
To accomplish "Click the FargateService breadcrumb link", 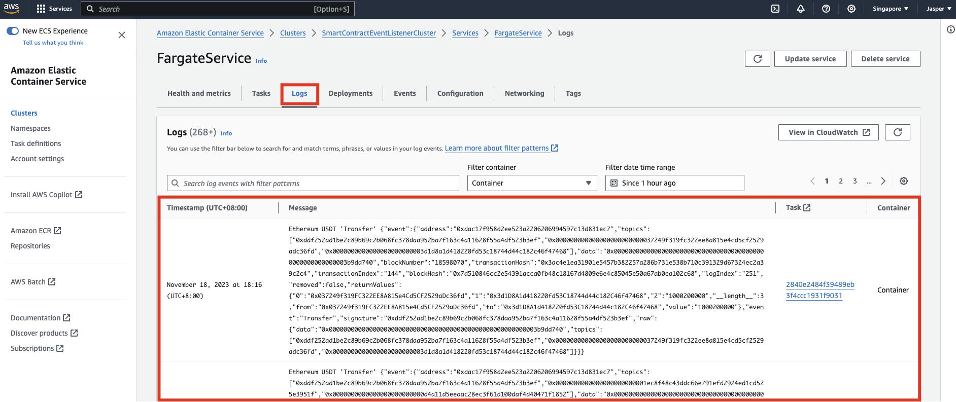I will click(x=518, y=33).
